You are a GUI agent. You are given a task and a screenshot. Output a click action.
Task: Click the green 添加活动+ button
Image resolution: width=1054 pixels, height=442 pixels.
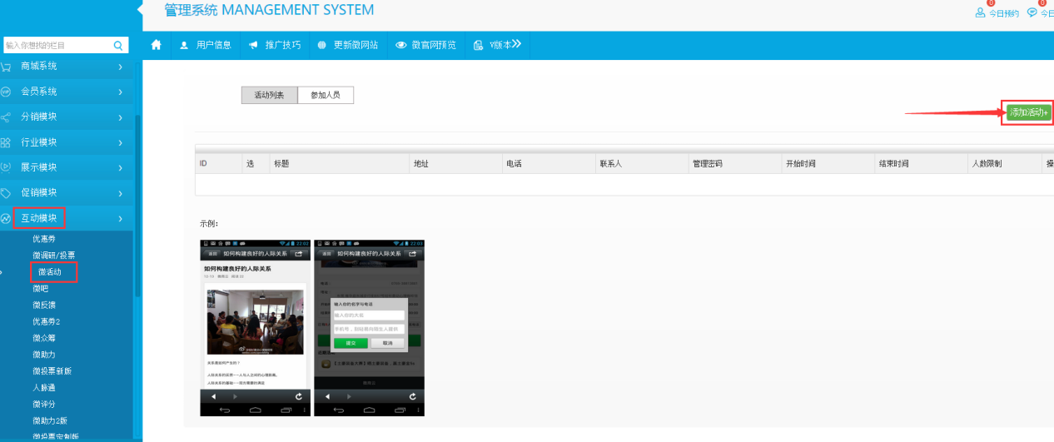[x=1028, y=112]
